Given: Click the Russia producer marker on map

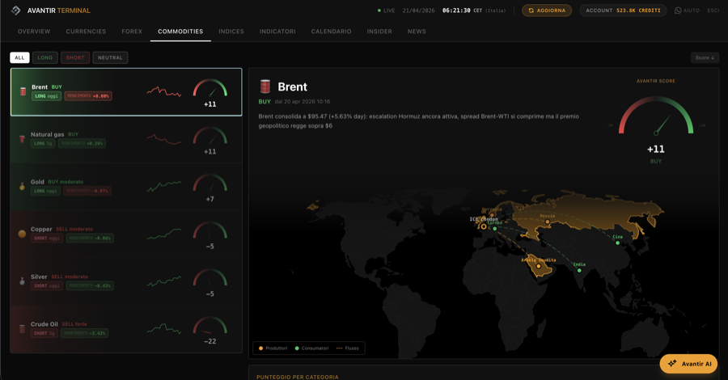Looking at the screenshot, I should pos(548,222).
